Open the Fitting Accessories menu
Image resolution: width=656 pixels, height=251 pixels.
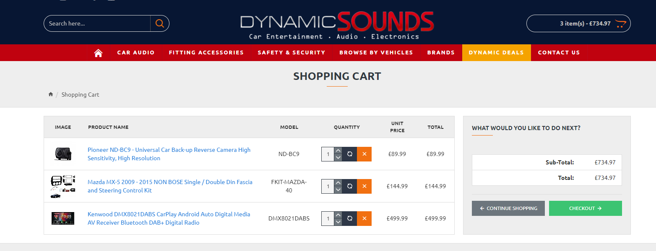pos(206,53)
